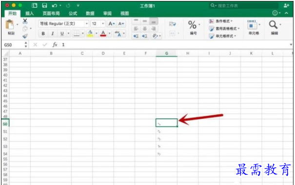Open the paste options arrow
This screenshot has height=185, width=295.
click(x=17, y=24)
